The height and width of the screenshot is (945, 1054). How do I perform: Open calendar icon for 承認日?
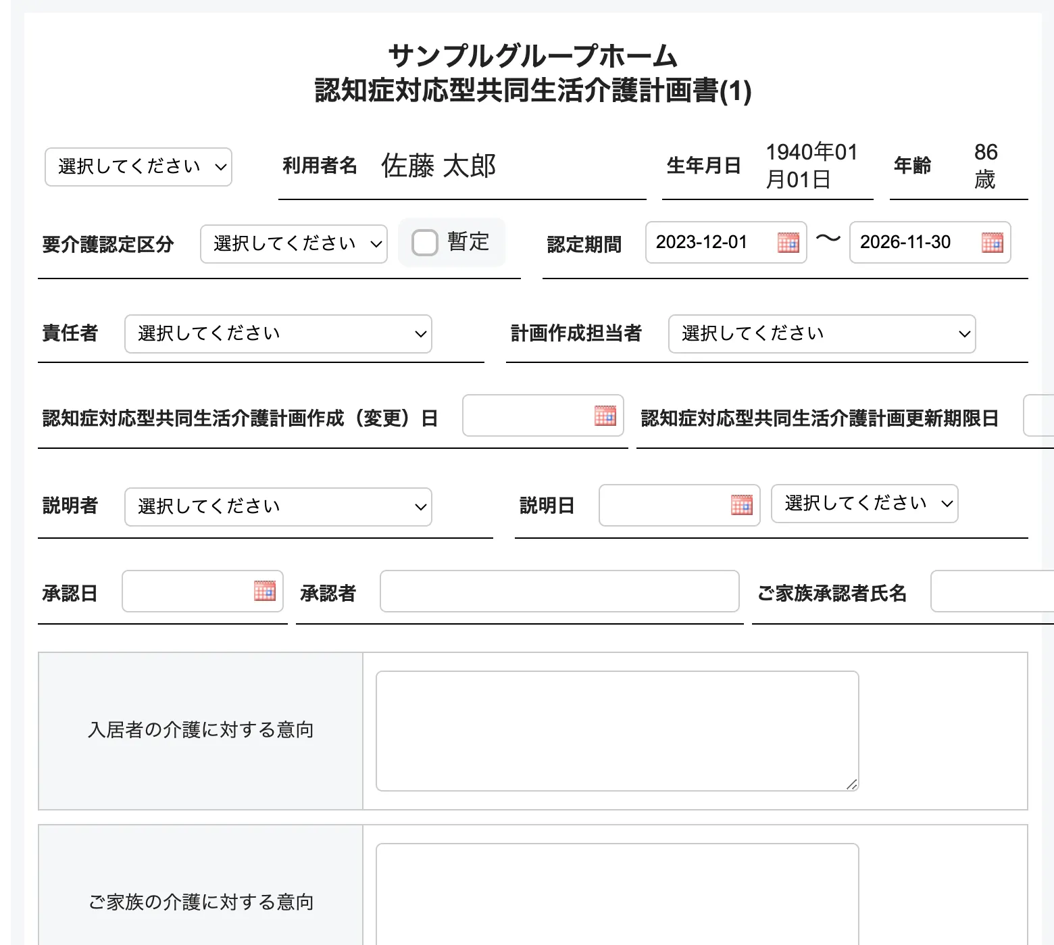pyautogui.click(x=264, y=591)
